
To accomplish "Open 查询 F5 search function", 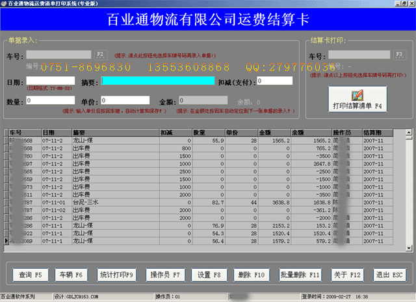I will [x=31, y=275].
